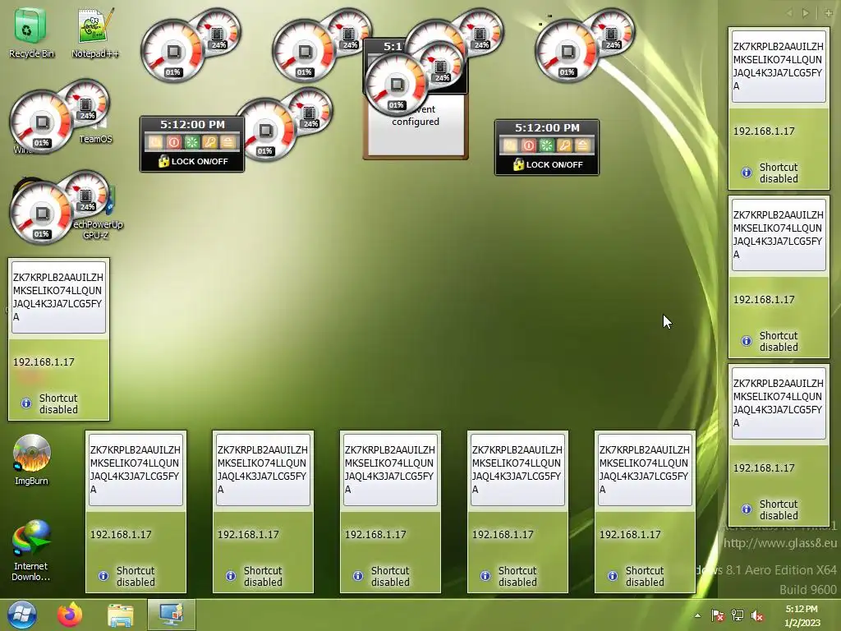This screenshot has width=841, height=631.
Task: Click 'Shortcut disabled' in the lowest sidebar gadget
Action: (x=779, y=509)
